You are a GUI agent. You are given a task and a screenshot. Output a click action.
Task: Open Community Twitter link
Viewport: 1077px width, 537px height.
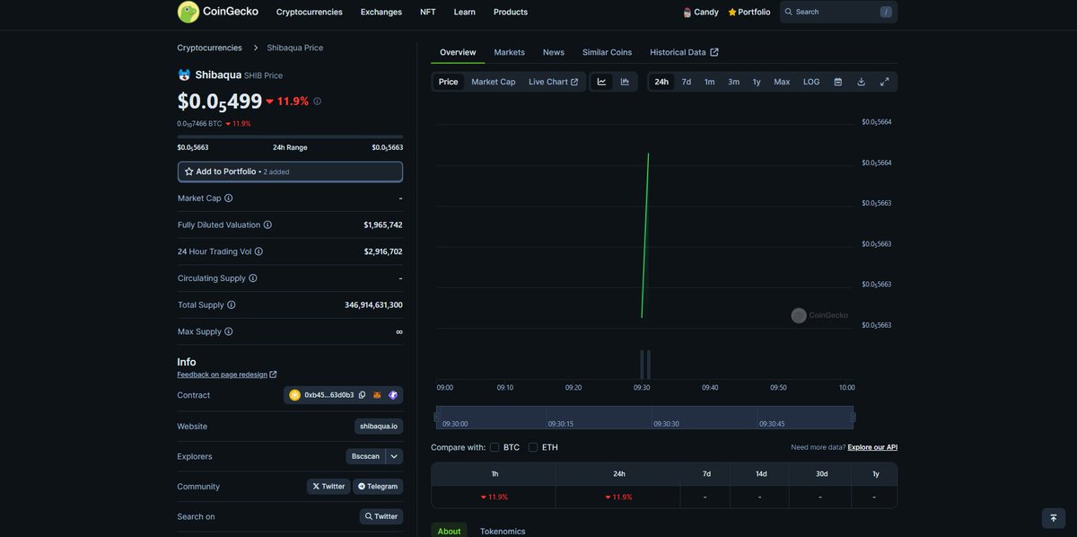pyautogui.click(x=328, y=487)
